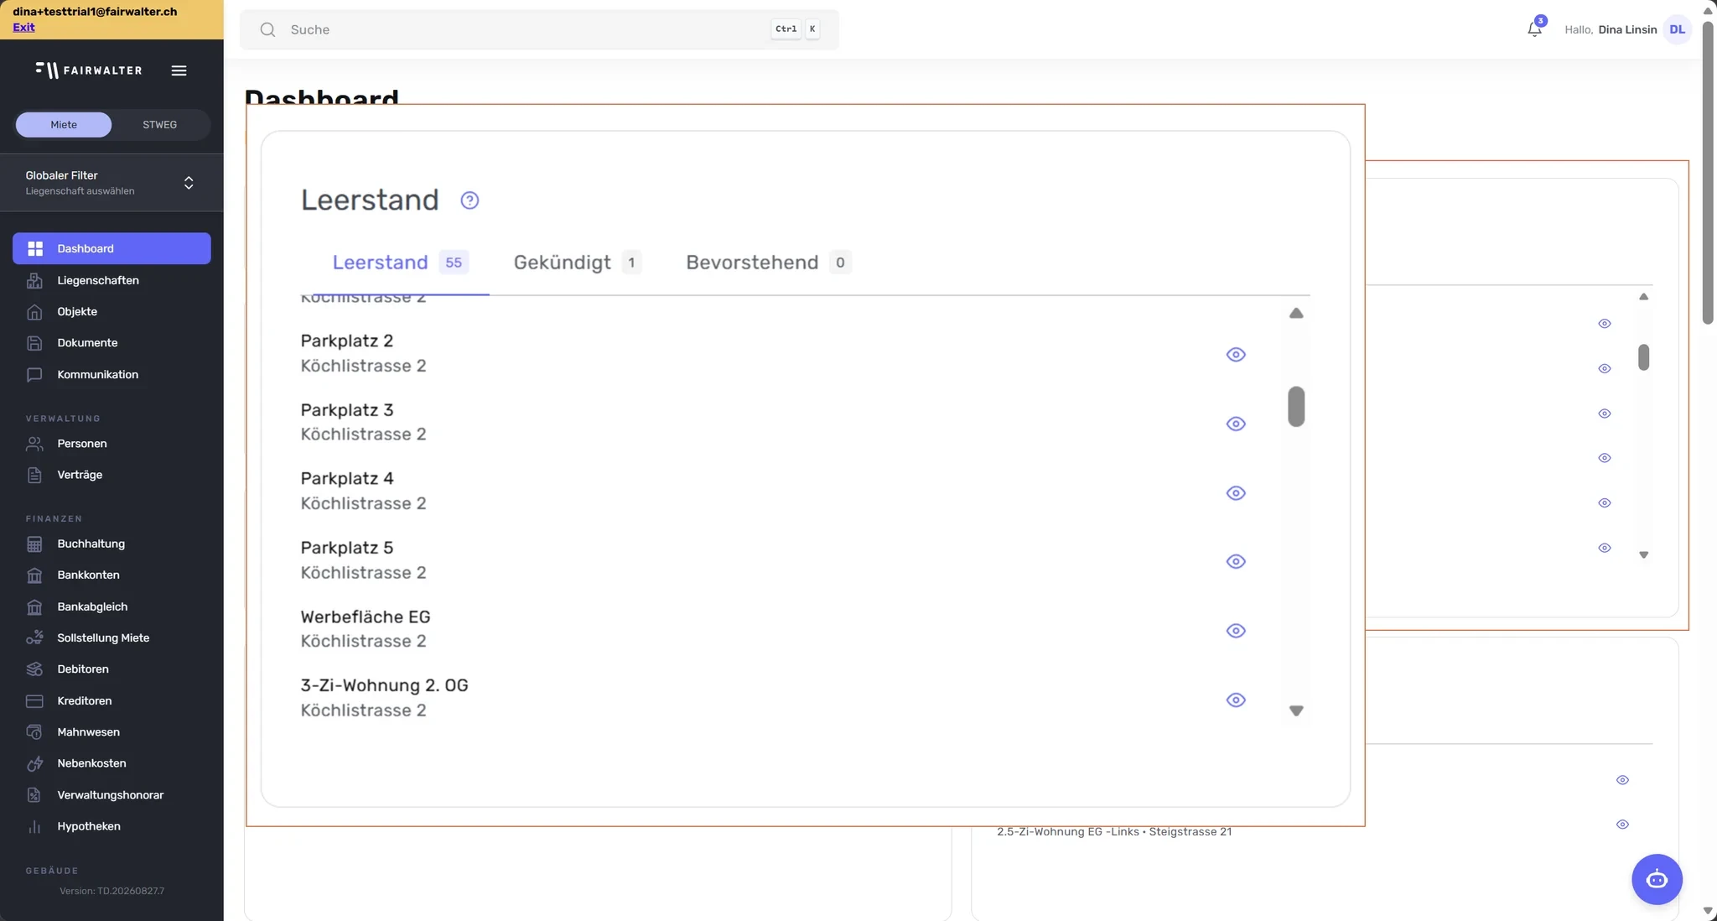Open Liegenschaften in sidebar
This screenshot has height=921, width=1717.
click(112, 280)
